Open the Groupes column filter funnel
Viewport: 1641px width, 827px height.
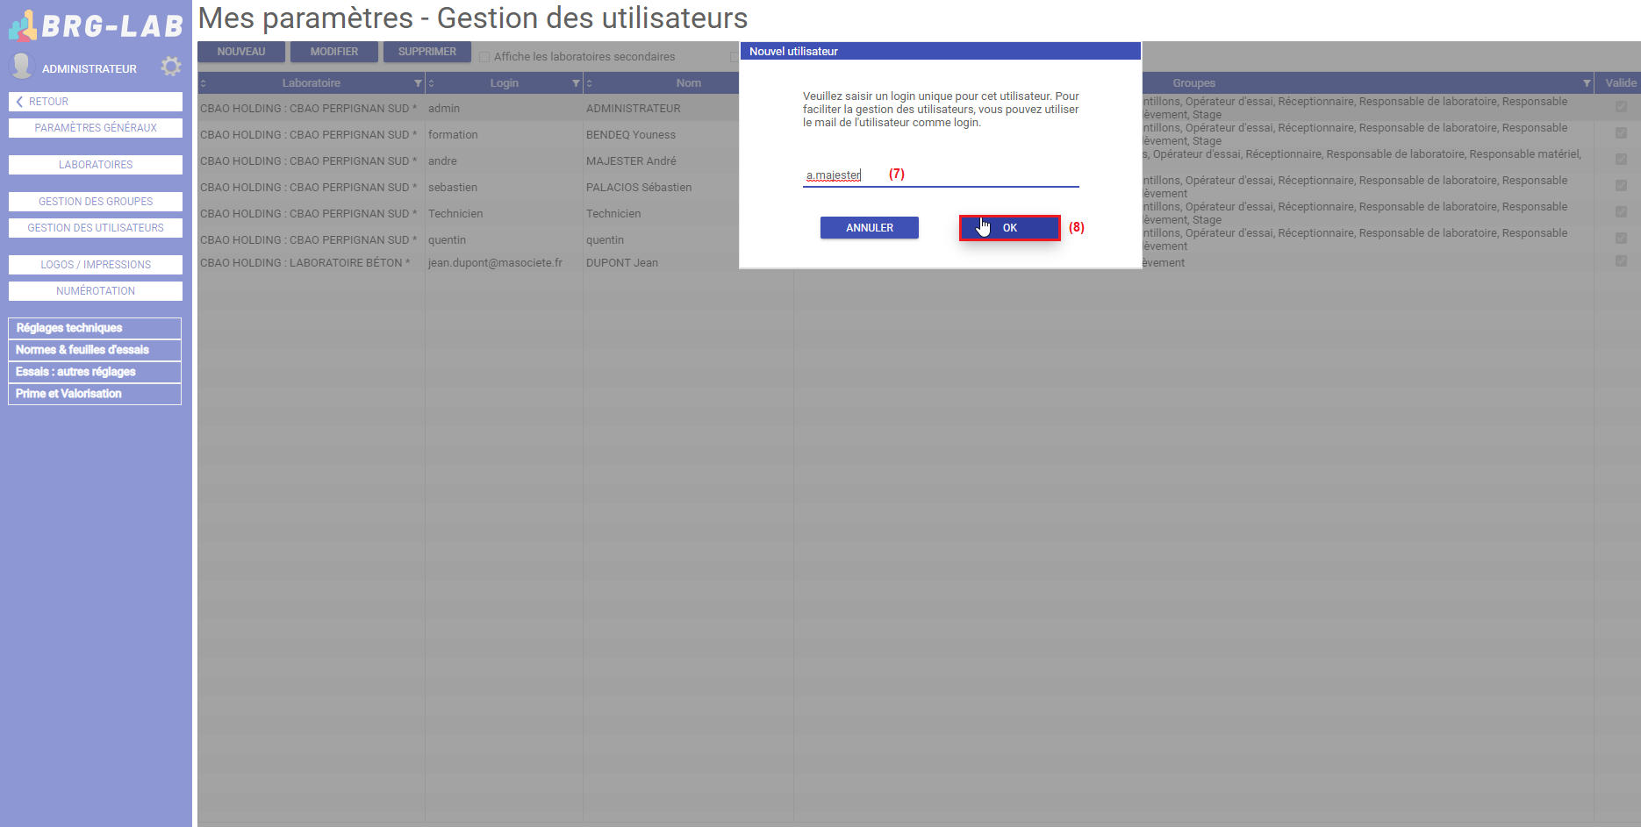pos(1587,83)
